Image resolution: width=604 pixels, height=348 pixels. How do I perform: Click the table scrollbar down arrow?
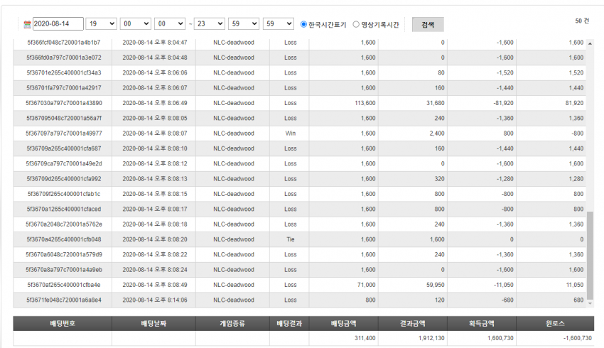pos(590,304)
